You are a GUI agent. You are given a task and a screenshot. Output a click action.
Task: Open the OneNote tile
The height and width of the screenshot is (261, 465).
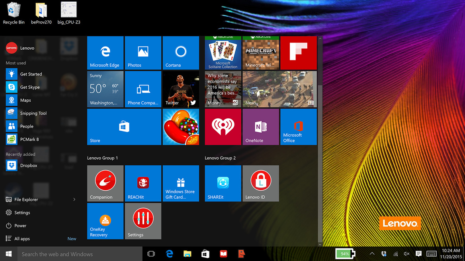pos(261,127)
